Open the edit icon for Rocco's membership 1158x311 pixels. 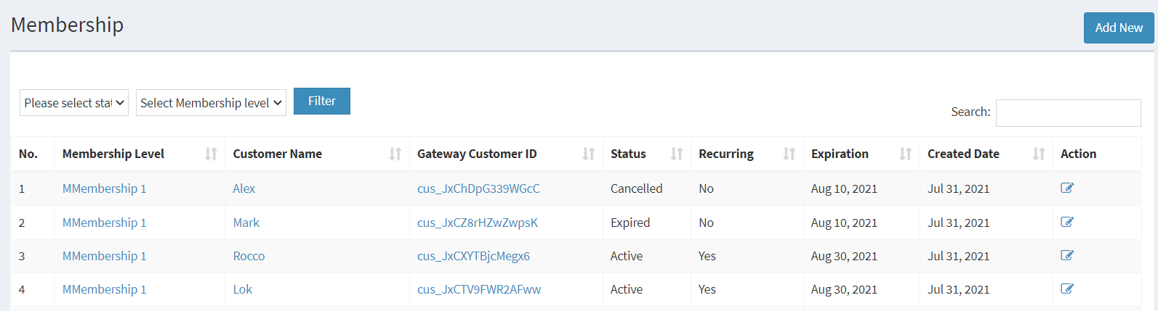pyautogui.click(x=1067, y=256)
